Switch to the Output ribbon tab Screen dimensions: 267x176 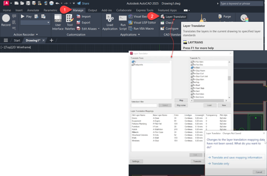click(x=92, y=10)
